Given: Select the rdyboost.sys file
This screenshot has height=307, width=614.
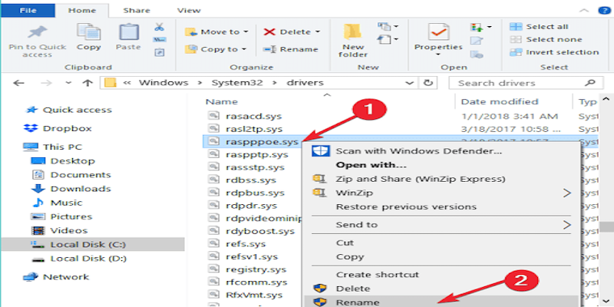Looking at the screenshot, I should pyautogui.click(x=260, y=231).
